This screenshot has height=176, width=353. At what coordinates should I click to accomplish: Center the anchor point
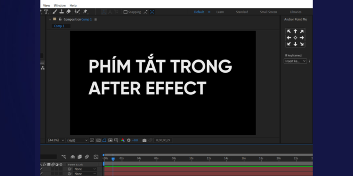296,38
